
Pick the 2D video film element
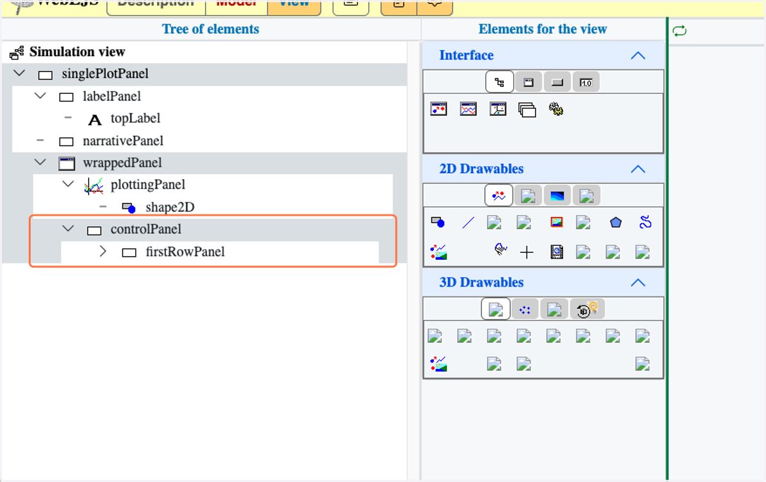coord(557,252)
